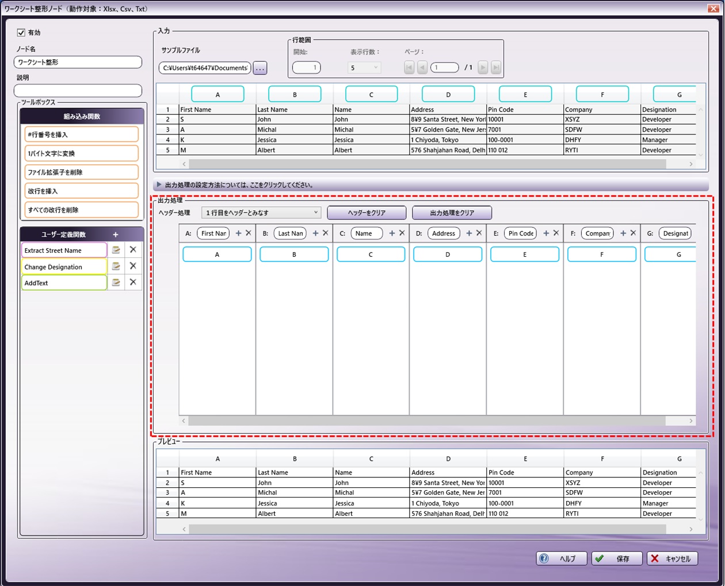
Task: Select column D chip in the input table
Action: pyautogui.click(x=448, y=94)
